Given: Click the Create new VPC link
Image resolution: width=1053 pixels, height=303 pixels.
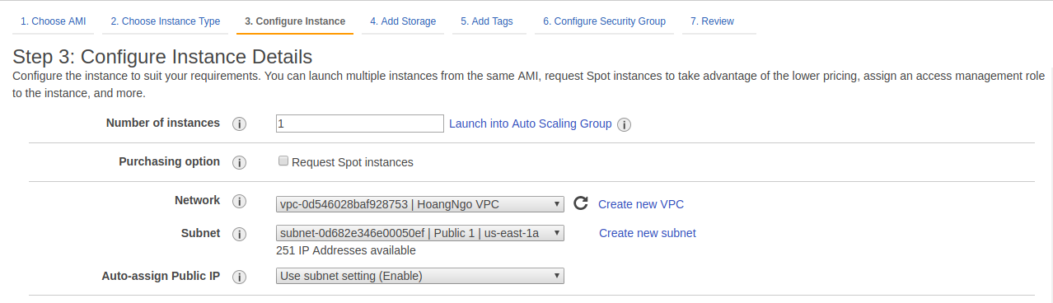Looking at the screenshot, I should 641,204.
